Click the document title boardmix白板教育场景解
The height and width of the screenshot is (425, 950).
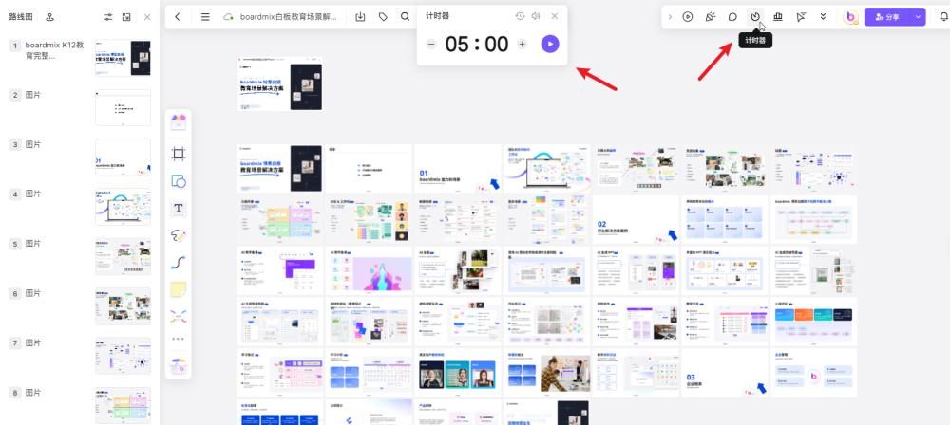tap(288, 17)
